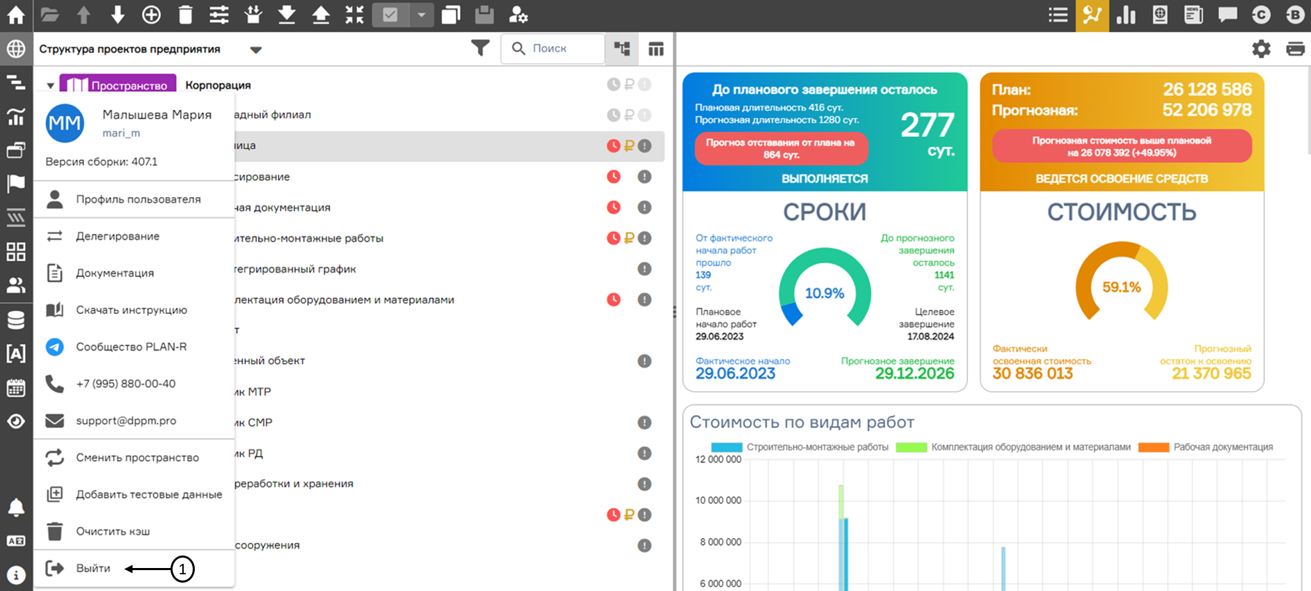
Task: Toggle the orange Рабочая документация legend swatch
Action: pos(1154,447)
